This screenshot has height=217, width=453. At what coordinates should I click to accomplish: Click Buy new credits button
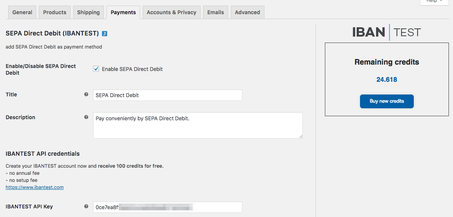click(x=387, y=101)
